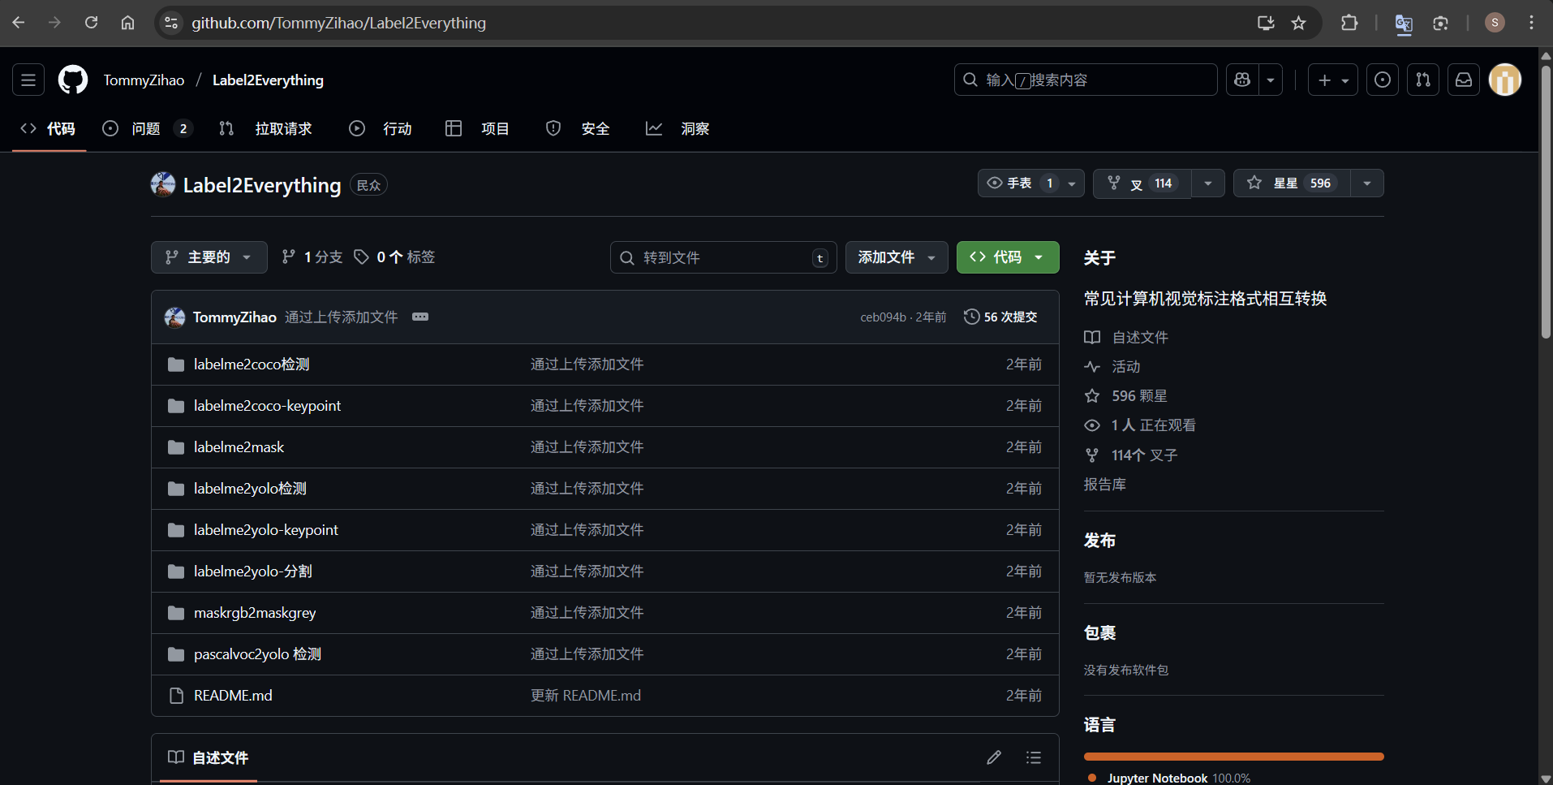Open the GitHub homepage via octocat logo
1553x785 pixels.
pyautogui.click(x=72, y=80)
